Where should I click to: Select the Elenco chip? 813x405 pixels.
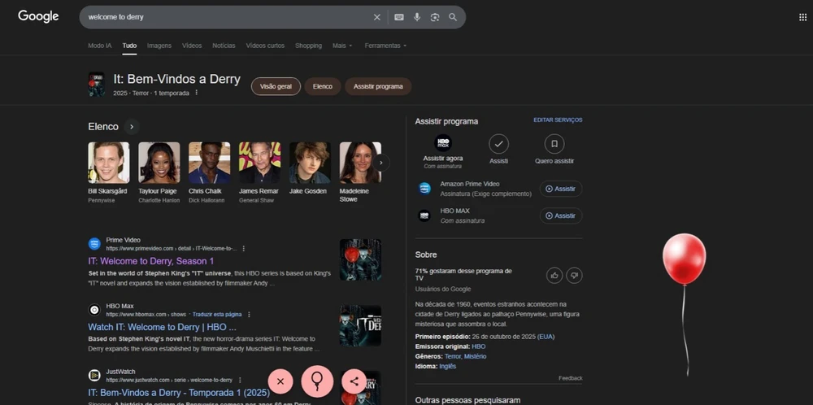click(x=323, y=86)
